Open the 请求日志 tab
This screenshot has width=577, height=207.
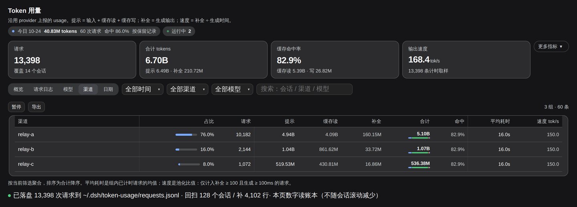(x=43, y=89)
